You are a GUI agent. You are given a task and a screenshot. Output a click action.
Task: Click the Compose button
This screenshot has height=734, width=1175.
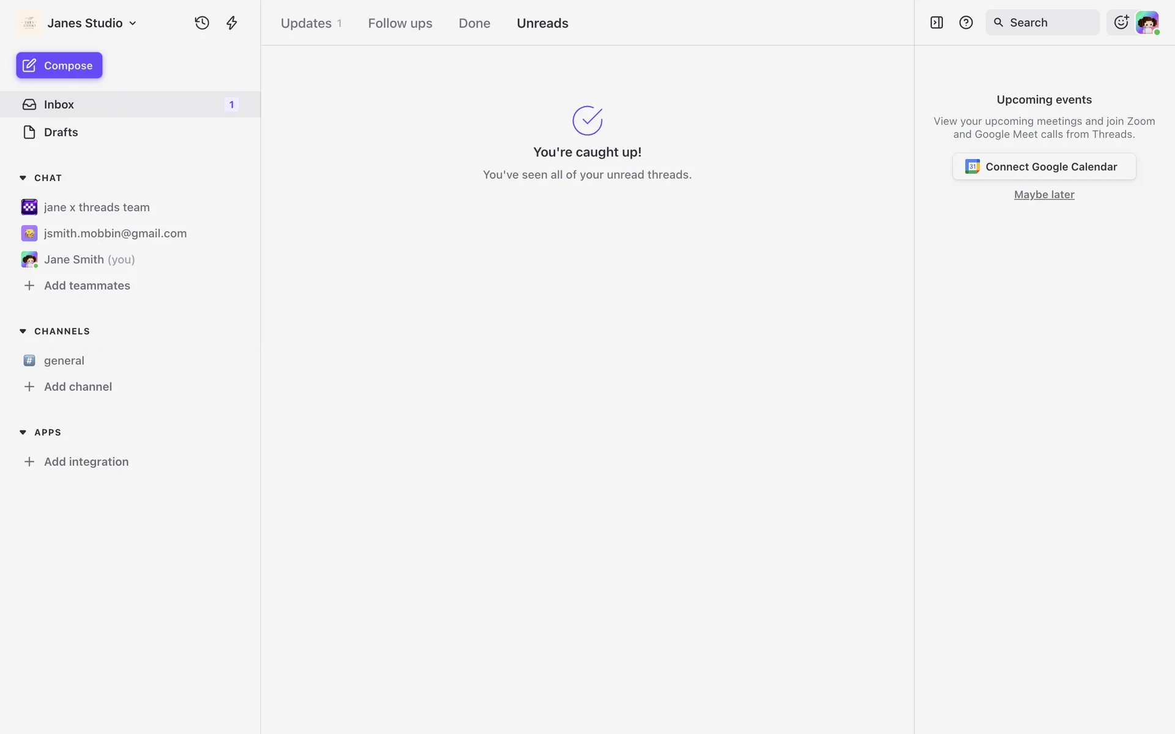tap(59, 65)
